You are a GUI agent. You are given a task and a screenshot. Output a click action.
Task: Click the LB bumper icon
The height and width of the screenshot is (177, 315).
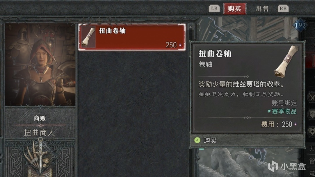[x=214, y=8]
